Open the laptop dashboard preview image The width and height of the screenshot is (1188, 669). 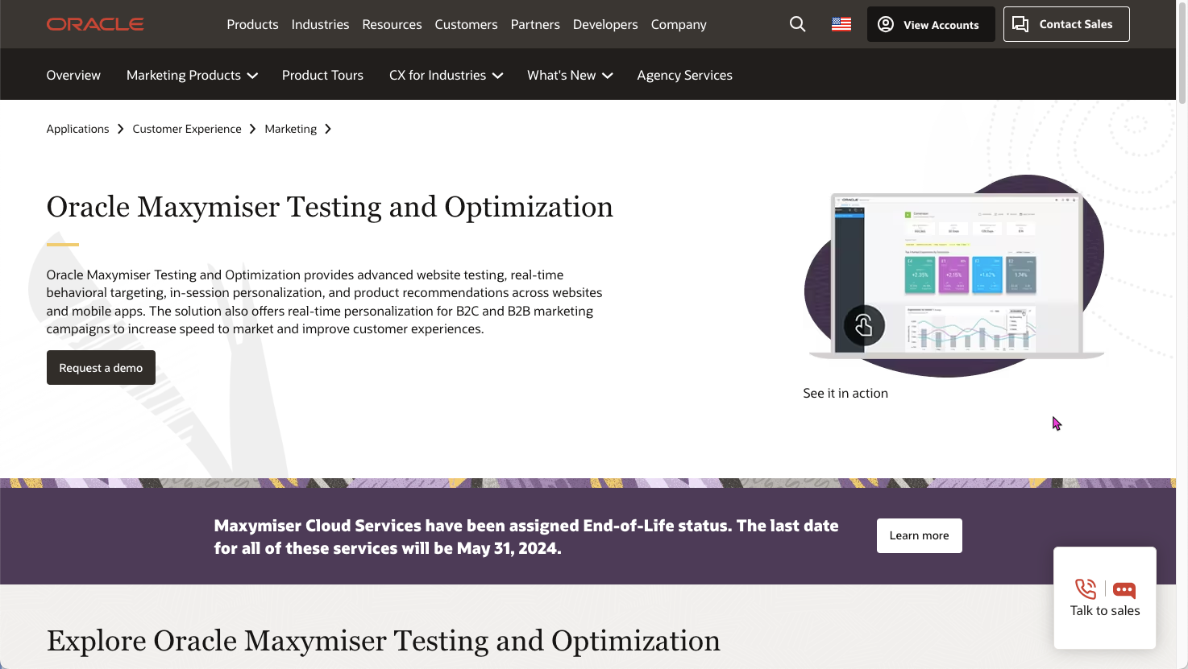coord(956,275)
